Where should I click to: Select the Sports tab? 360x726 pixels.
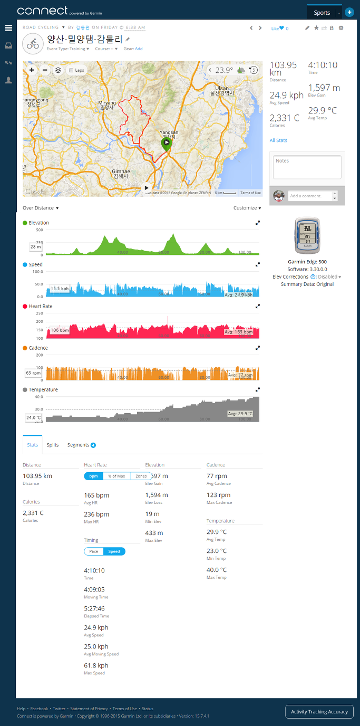pyautogui.click(x=322, y=13)
